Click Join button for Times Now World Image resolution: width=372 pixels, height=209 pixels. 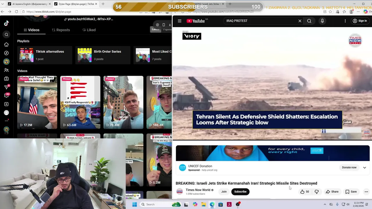[224, 192]
